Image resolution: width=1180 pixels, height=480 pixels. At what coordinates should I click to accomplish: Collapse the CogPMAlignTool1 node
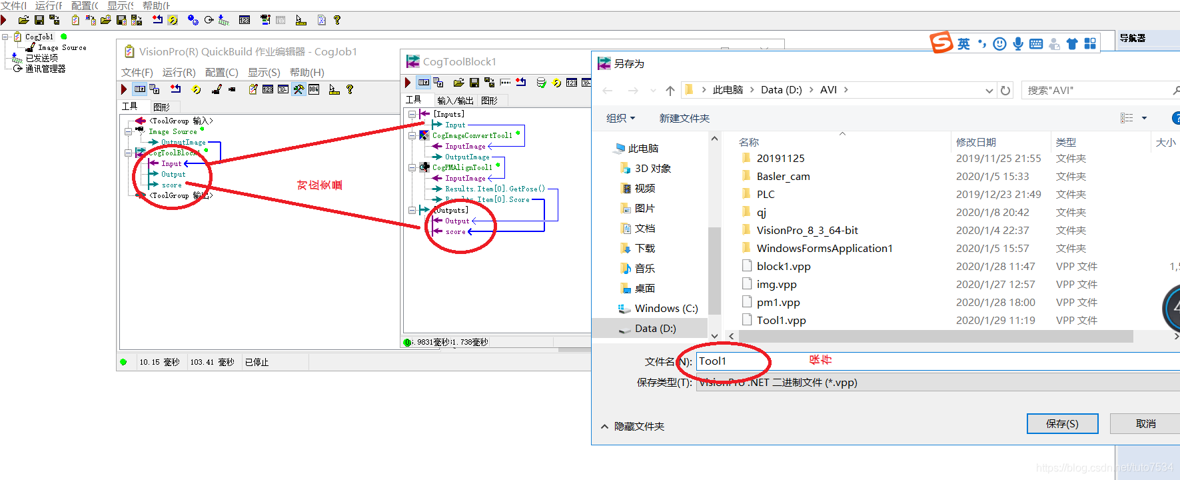[x=412, y=167]
